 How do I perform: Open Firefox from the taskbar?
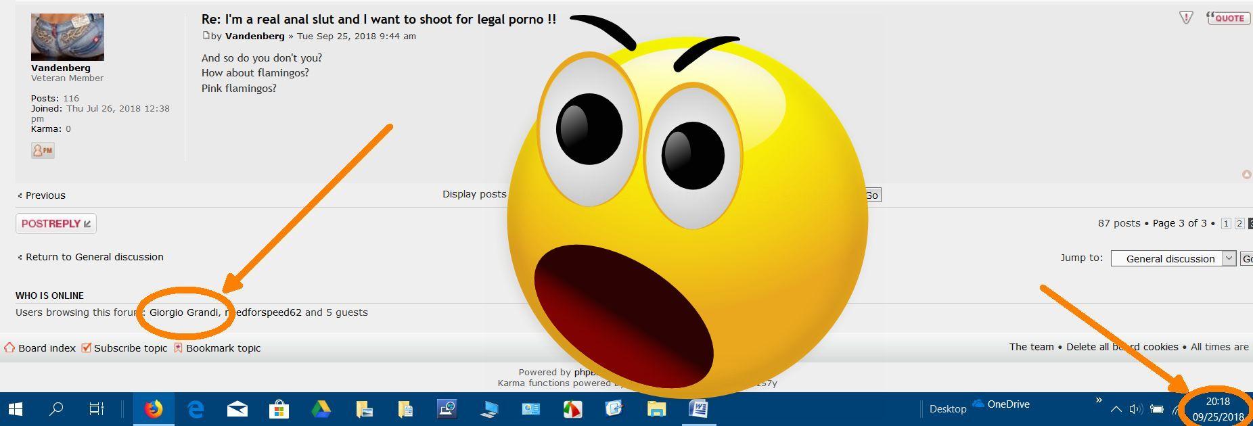(x=154, y=409)
